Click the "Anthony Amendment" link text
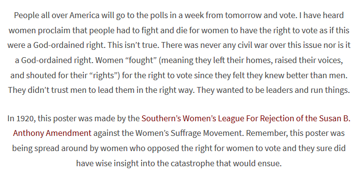This screenshot has height=176, width=356. (x=52, y=133)
